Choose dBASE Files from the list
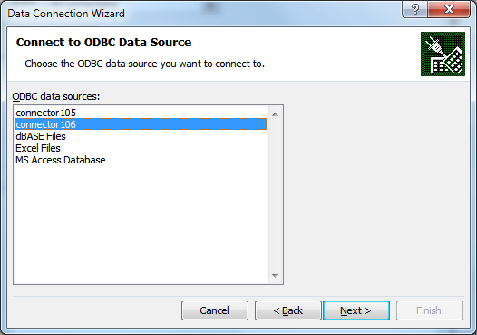 click(141, 136)
